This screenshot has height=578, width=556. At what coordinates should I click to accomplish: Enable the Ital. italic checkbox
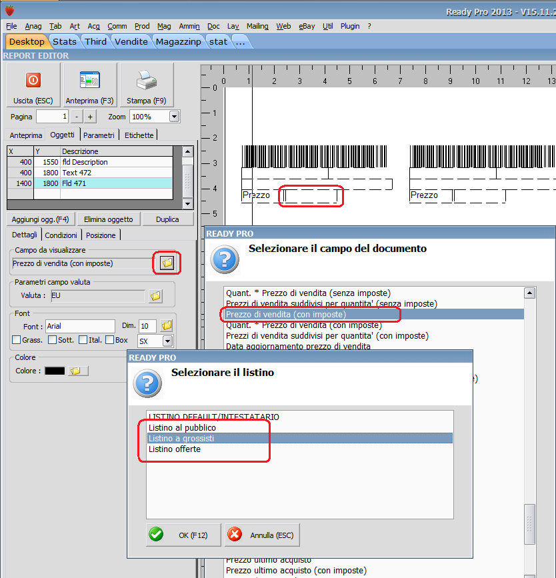click(x=83, y=340)
